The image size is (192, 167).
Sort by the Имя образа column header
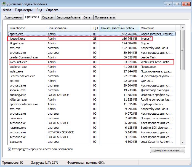click(27, 28)
